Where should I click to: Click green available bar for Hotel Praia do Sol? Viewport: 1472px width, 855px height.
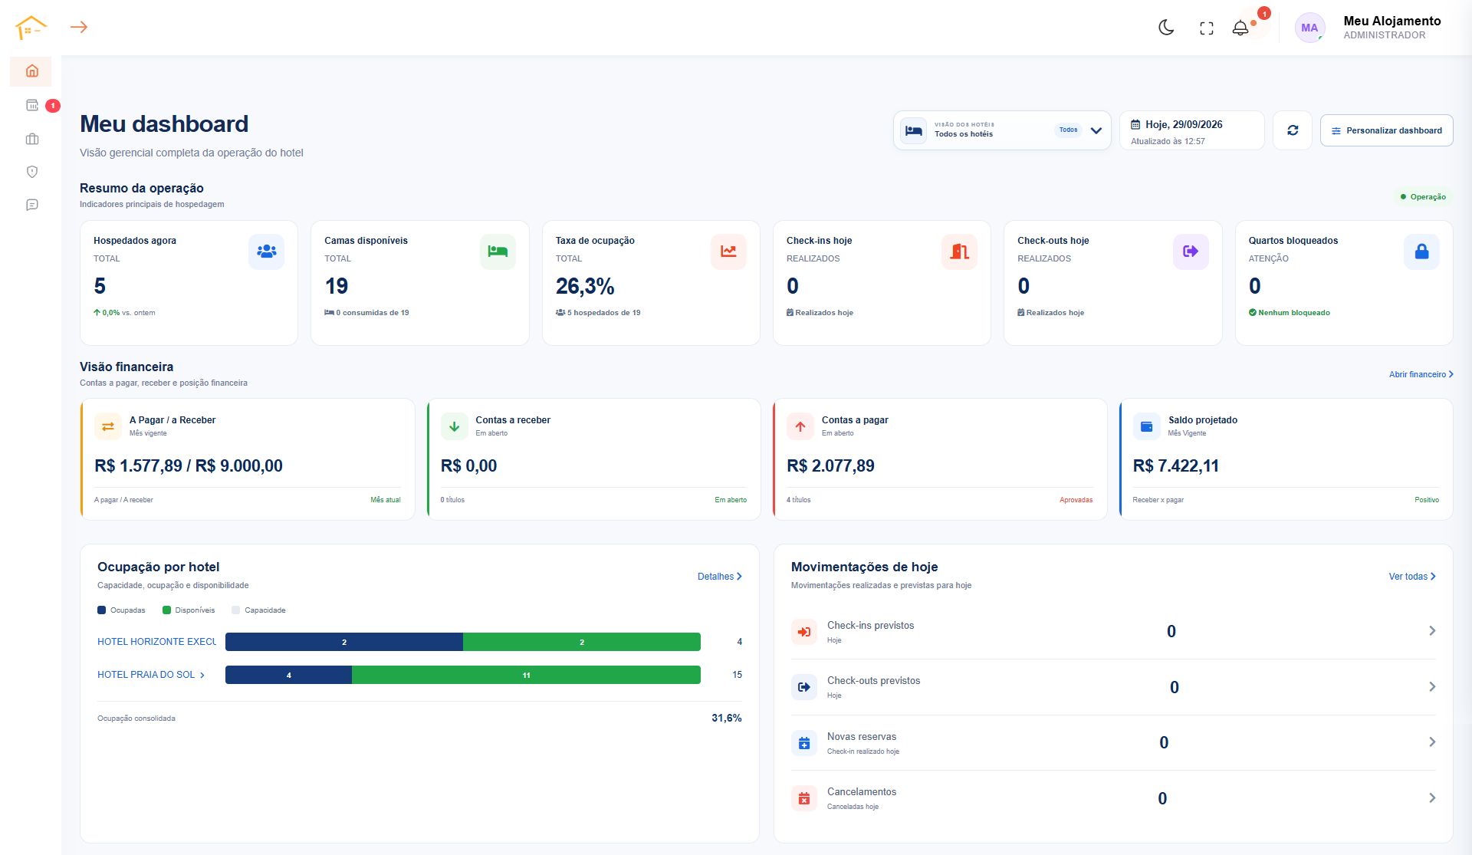pos(526,675)
